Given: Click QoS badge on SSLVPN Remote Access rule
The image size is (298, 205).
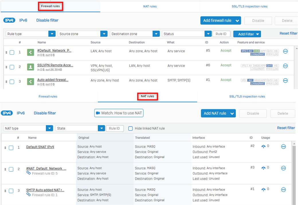Looking at the screenshot, I should click(269, 66).
